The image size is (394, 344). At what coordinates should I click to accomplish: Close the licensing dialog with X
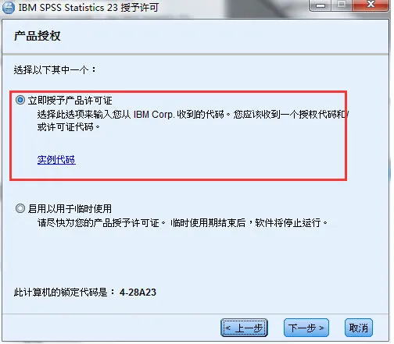point(371,5)
